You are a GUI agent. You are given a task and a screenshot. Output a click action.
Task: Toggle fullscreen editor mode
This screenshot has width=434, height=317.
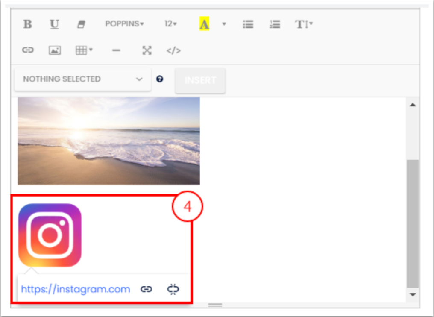(x=147, y=50)
